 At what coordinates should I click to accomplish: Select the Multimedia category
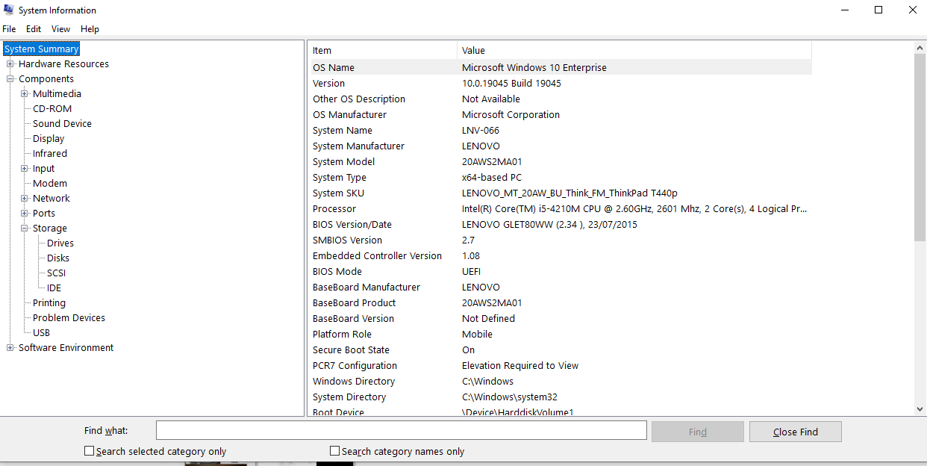(57, 94)
